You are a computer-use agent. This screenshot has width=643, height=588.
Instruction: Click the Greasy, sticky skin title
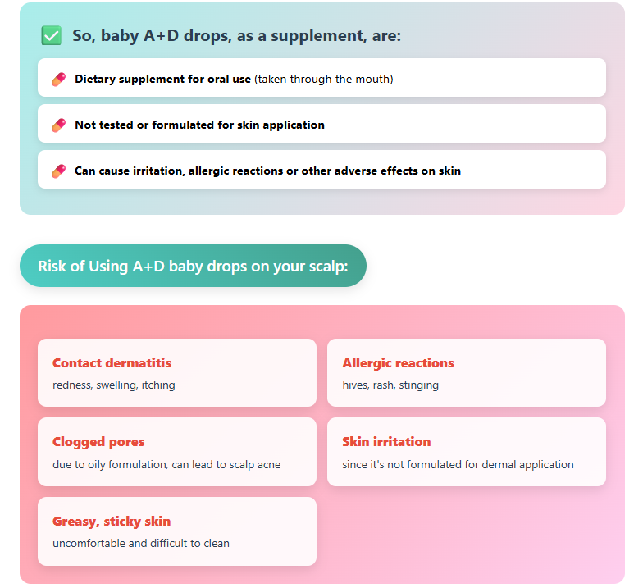(x=112, y=522)
